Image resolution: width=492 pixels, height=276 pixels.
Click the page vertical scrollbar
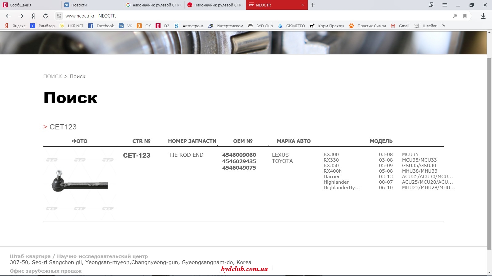(489, 153)
